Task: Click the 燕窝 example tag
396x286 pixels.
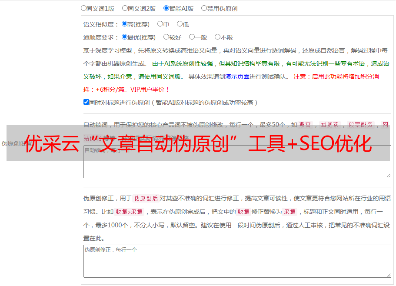Action: 305,125
